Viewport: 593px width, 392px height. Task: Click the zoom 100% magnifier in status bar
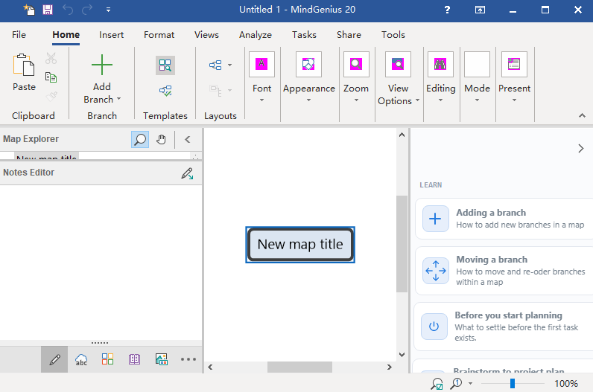pyautogui.click(x=456, y=383)
